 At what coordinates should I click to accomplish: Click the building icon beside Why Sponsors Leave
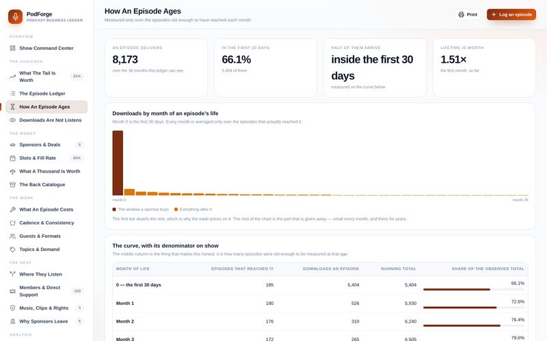[12, 321]
